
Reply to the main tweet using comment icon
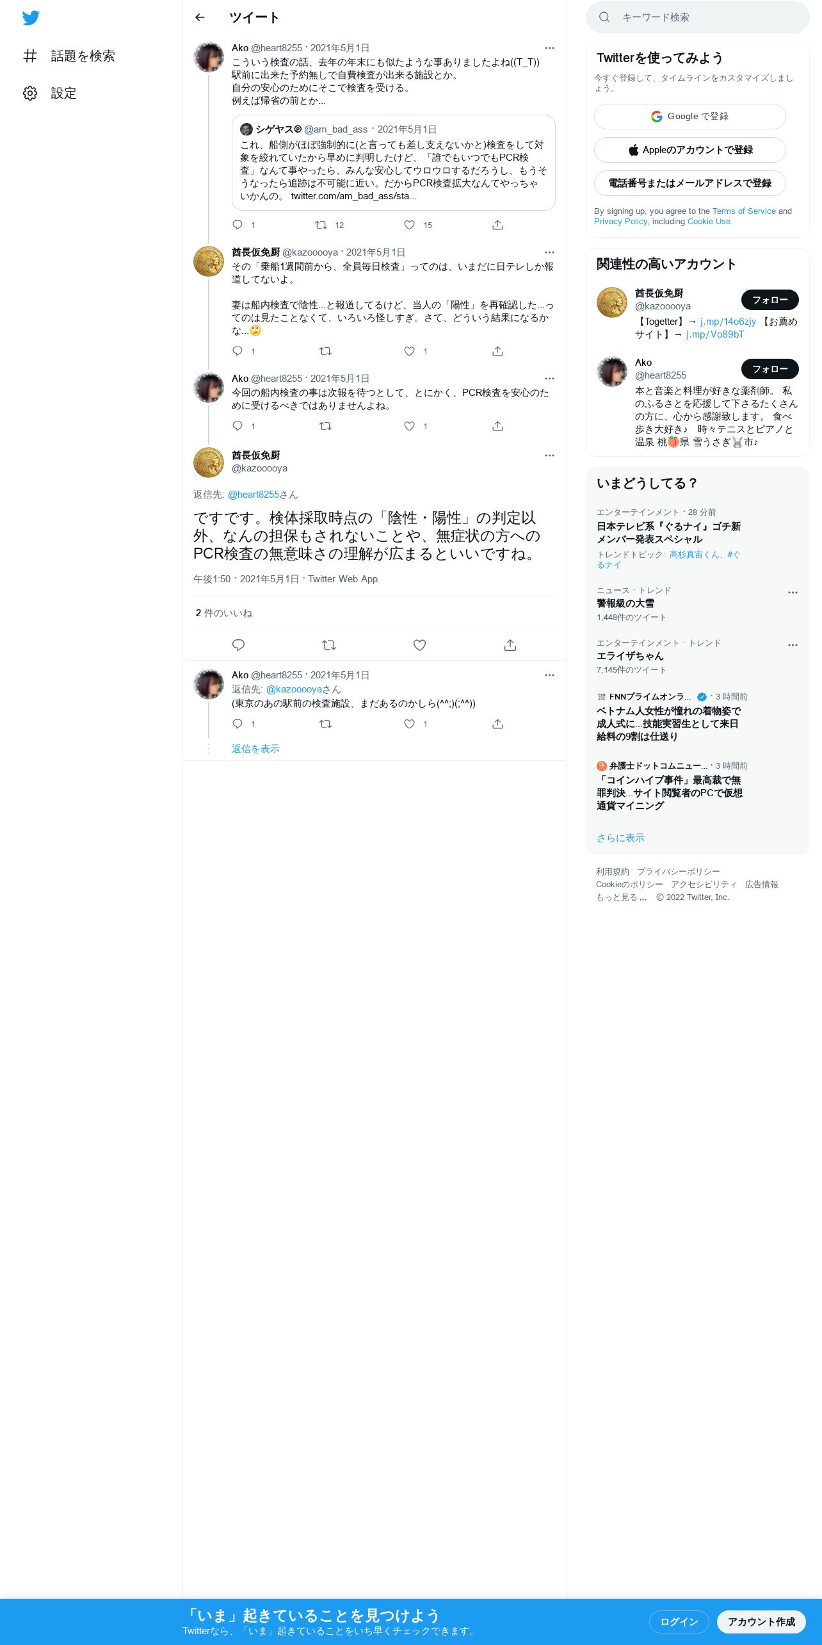click(x=238, y=645)
